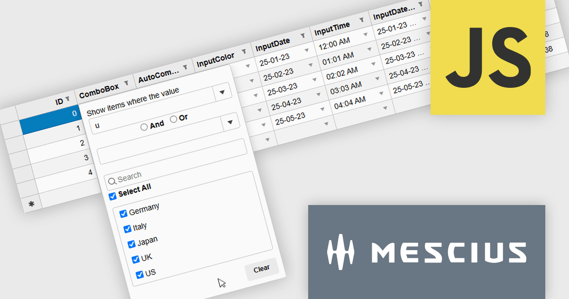Click the magnifier icon in Search box
The height and width of the screenshot is (299, 569).
tap(112, 180)
